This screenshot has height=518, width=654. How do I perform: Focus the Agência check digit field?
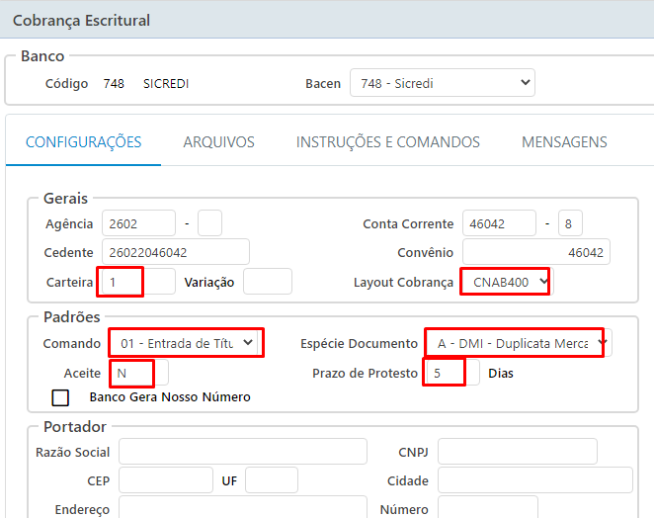tap(209, 223)
